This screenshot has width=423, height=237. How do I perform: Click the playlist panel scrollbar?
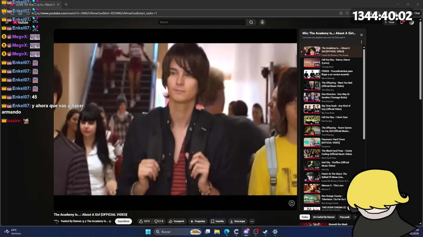(x=364, y=94)
